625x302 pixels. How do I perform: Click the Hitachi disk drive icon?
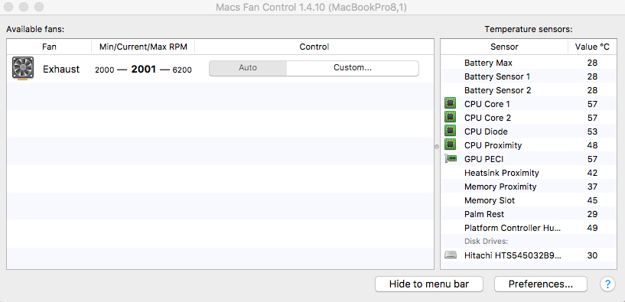pos(451,255)
